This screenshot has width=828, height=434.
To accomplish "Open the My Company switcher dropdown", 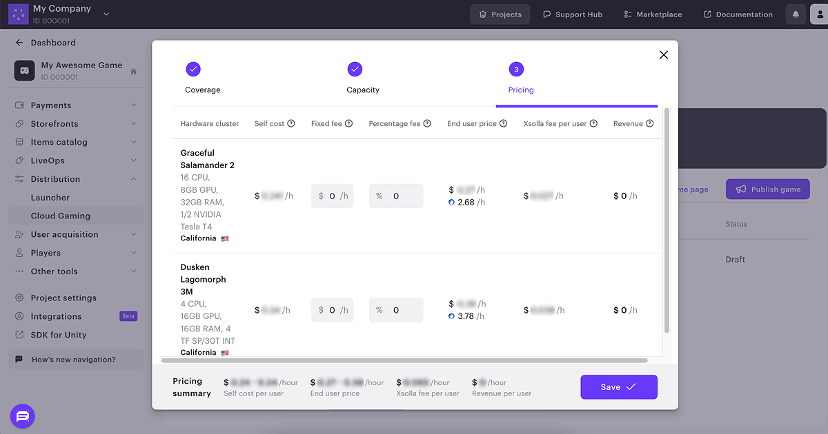I will click(106, 14).
